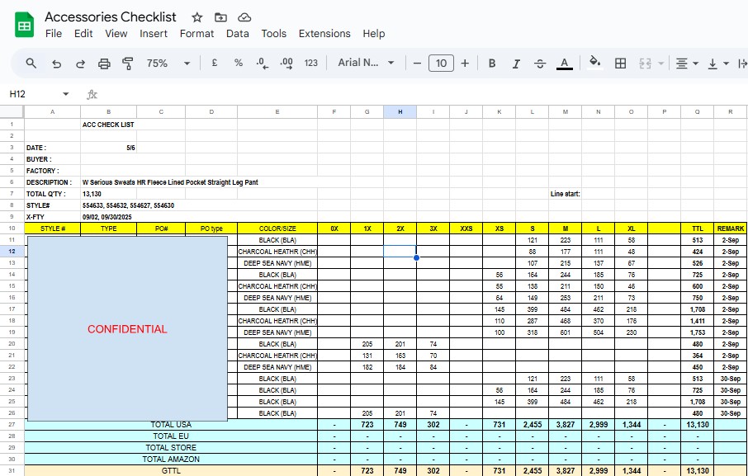Image resolution: width=748 pixels, height=476 pixels.
Task: Expand the Arial font family dropdown
Action: pos(366,64)
